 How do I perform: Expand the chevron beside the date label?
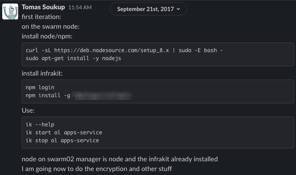click(x=178, y=9)
